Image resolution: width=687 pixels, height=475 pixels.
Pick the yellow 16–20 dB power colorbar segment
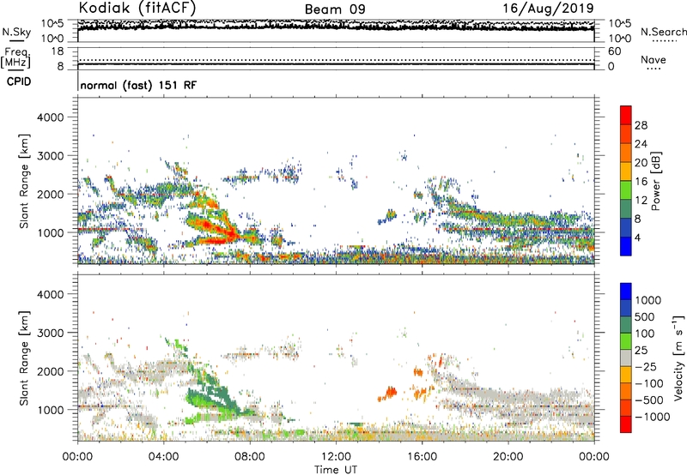pyautogui.click(x=626, y=171)
